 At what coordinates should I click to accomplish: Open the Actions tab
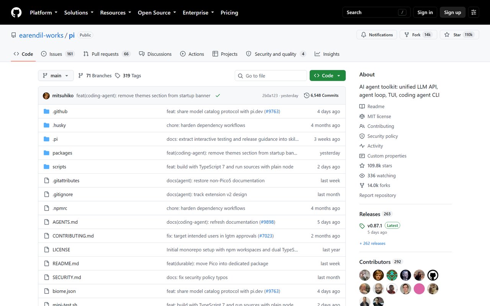pyautogui.click(x=192, y=54)
